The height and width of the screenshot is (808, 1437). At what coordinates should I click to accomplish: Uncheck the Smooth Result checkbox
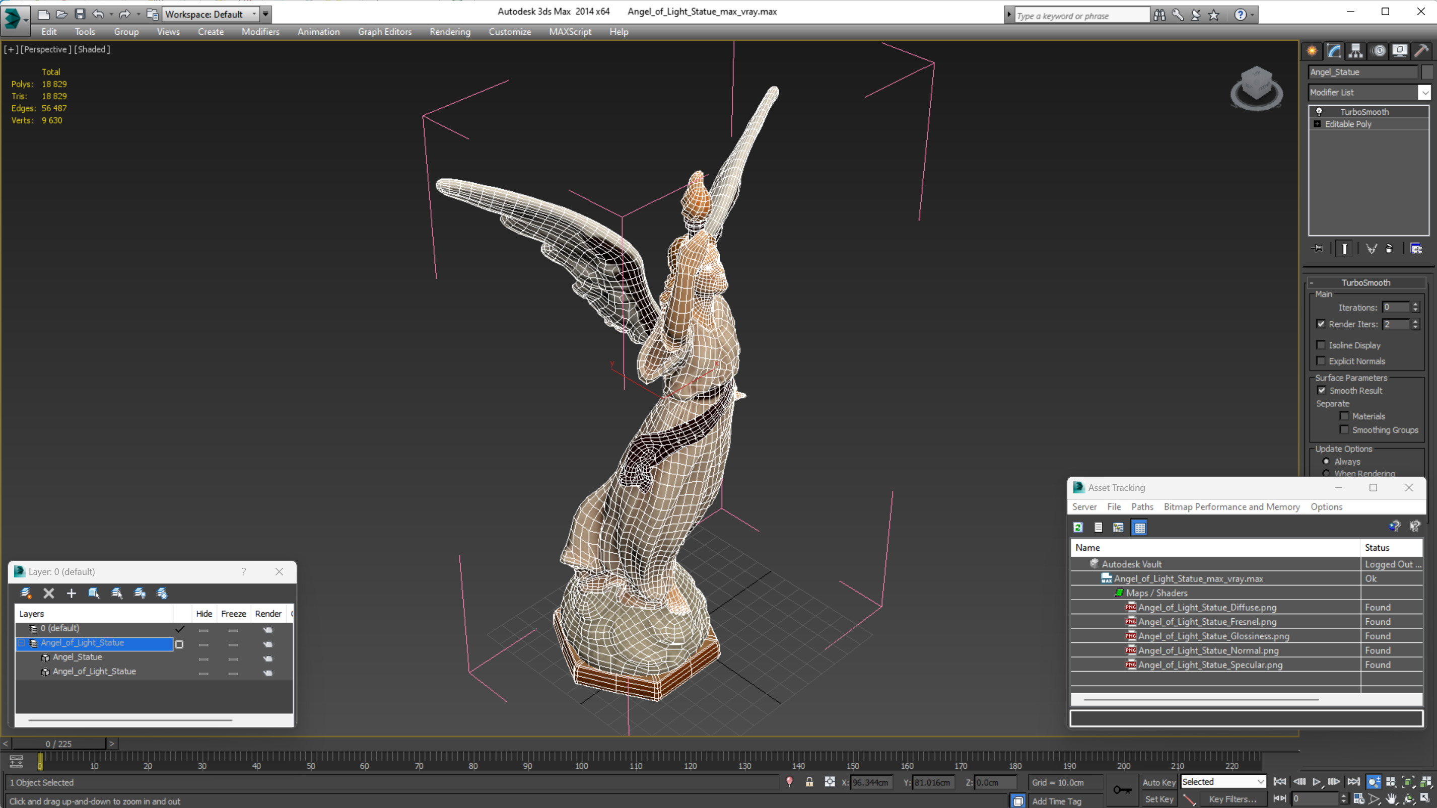click(1322, 390)
